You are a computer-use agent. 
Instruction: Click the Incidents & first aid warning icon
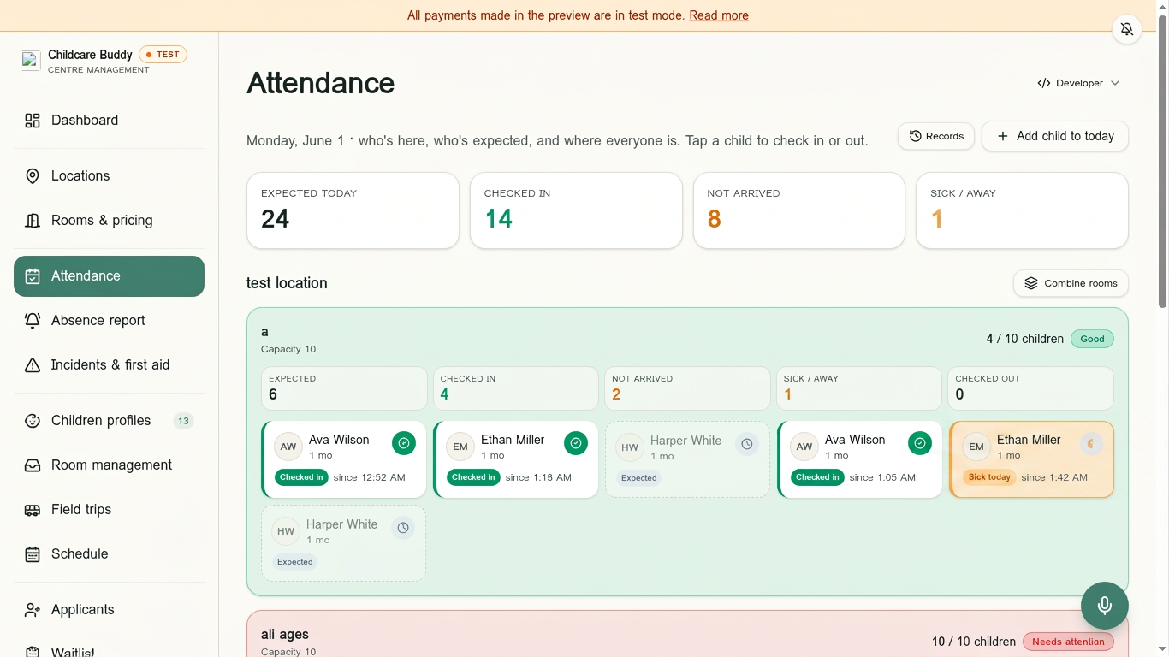coord(33,365)
